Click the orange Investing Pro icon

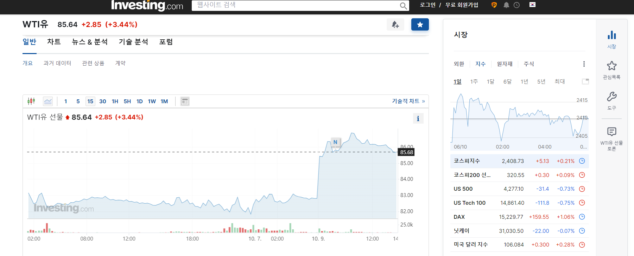tap(494, 5)
